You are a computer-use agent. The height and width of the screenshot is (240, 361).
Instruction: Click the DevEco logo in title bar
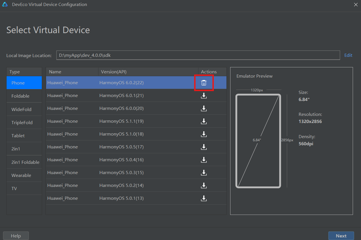point(5,5)
